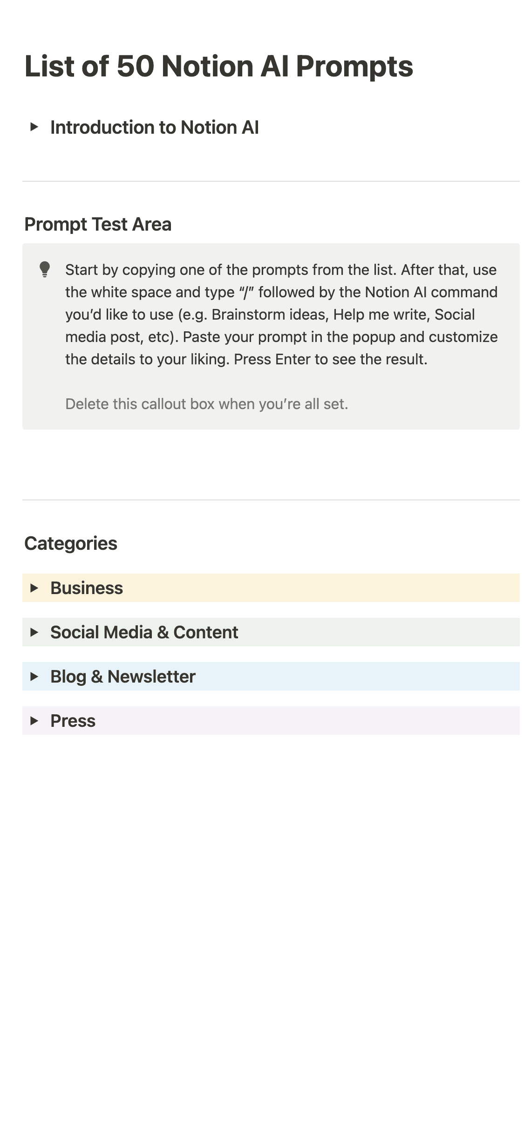Unfold the Press category arrow

pyautogui.click(x=34, y=721)
